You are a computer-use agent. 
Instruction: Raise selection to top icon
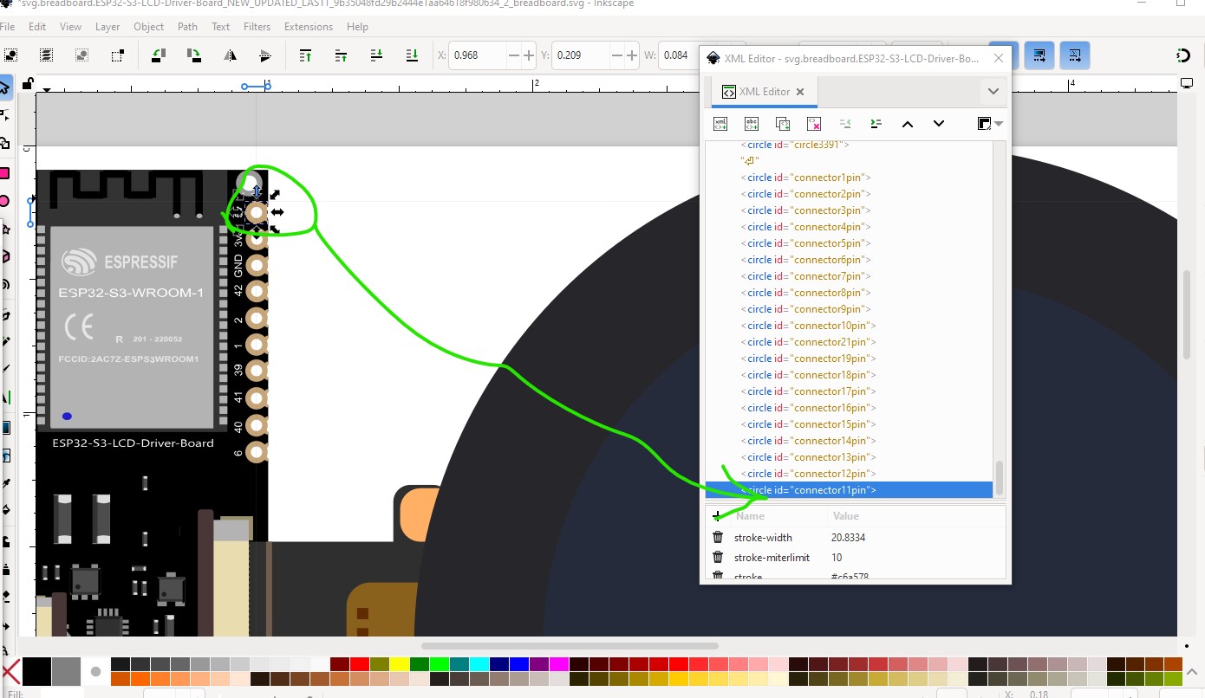(x=305, y=55)
